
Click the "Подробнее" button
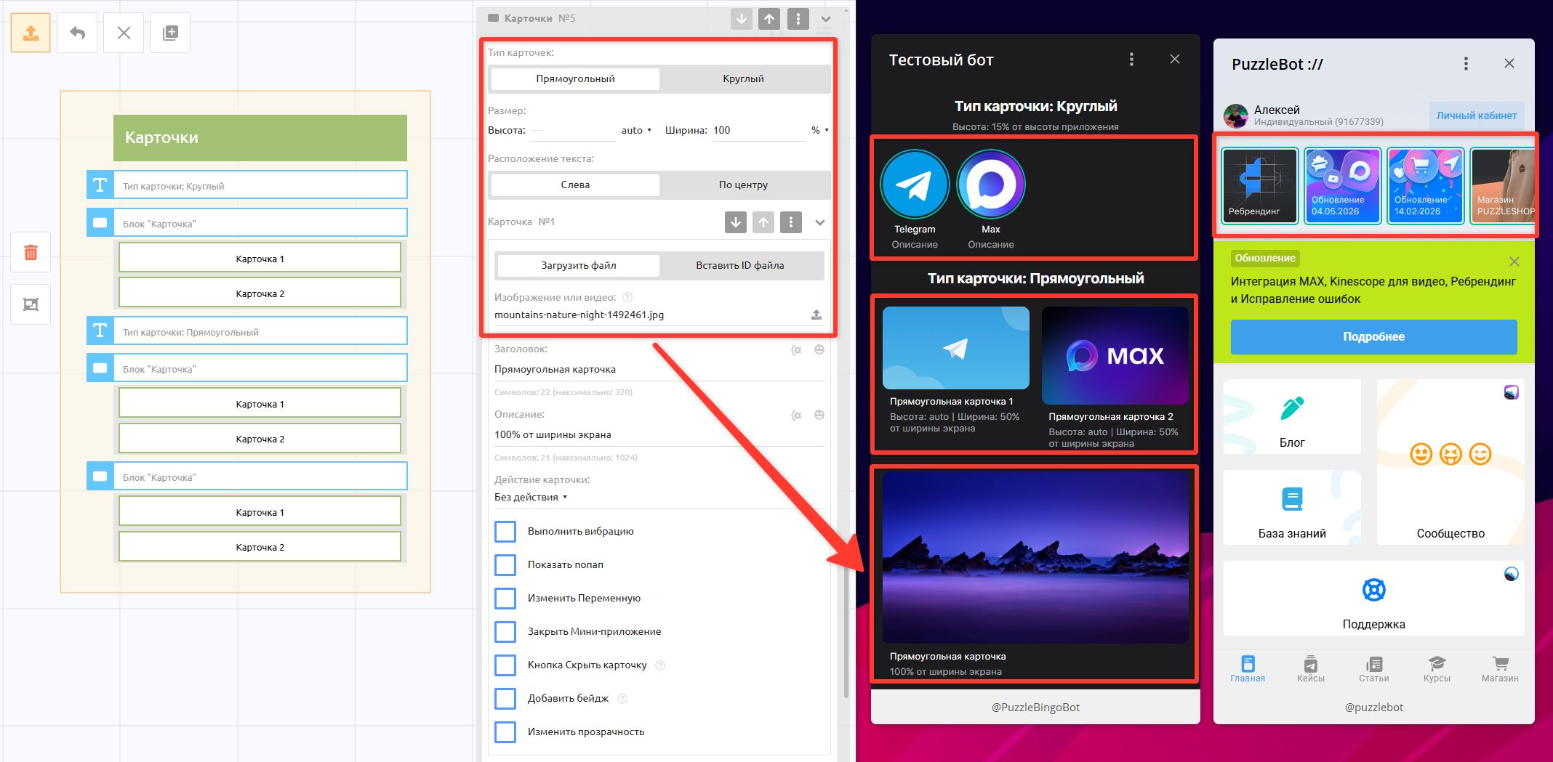(1374, 336)
